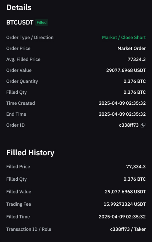Click the Filled Price value 77,334.3
This screenshot has height=242, width=152.
tap(136, 167)
